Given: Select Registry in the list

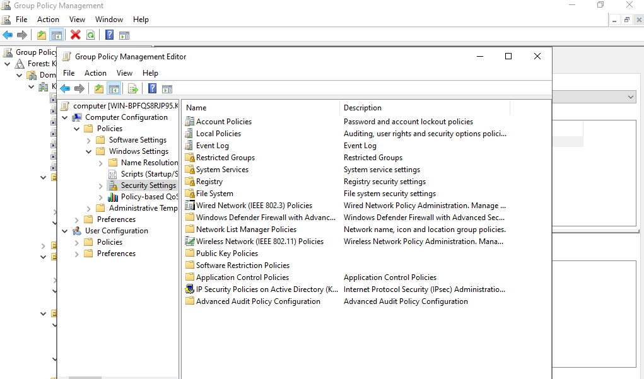Looking at the screenshot, I should [x=209, y=182].
